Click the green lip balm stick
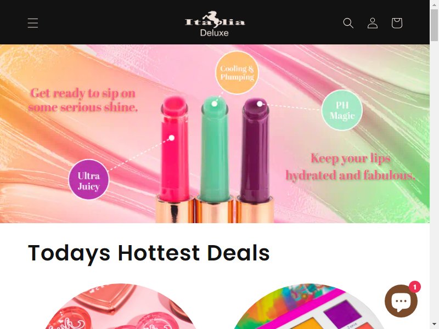The image size is (439, 329). (215, 148)
